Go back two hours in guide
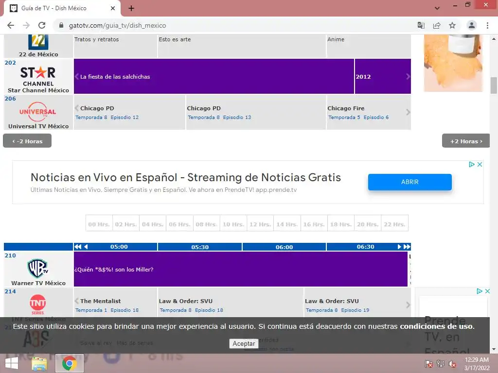Image resolution: width=498 pixels, height=373 pixels. click(27, 141)
